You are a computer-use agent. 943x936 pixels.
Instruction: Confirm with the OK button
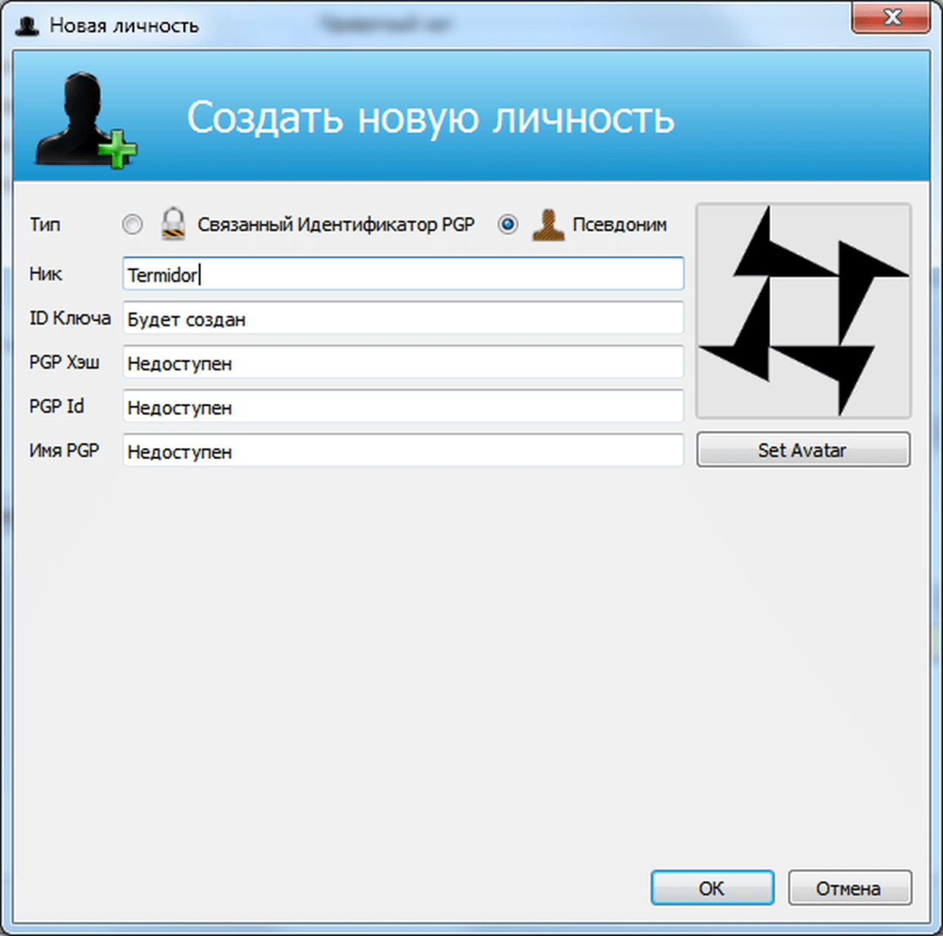[x=712, y=888]
